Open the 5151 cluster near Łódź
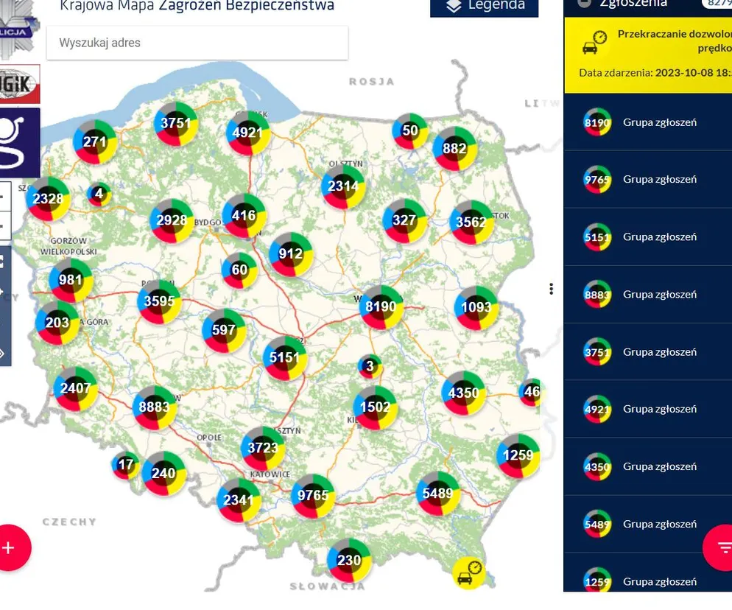Viewport: 732px width, 610px height. point(284,358)
